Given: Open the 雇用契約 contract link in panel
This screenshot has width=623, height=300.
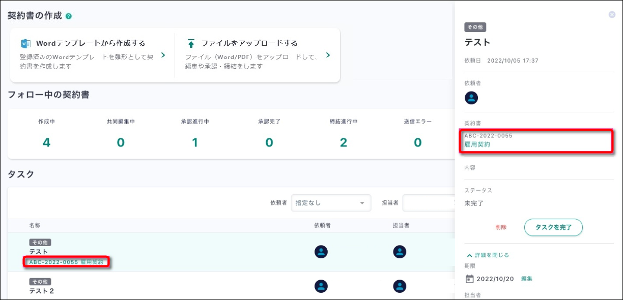Looking at the screenshot, I should click(x=477, y=144).
